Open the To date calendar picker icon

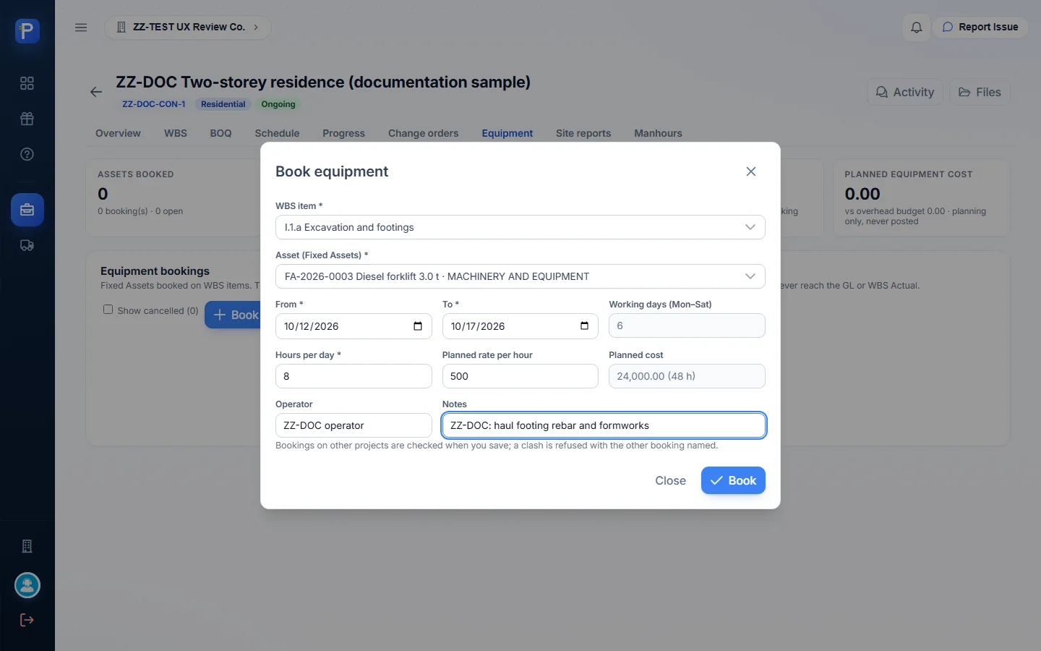[x=584, y=326]
